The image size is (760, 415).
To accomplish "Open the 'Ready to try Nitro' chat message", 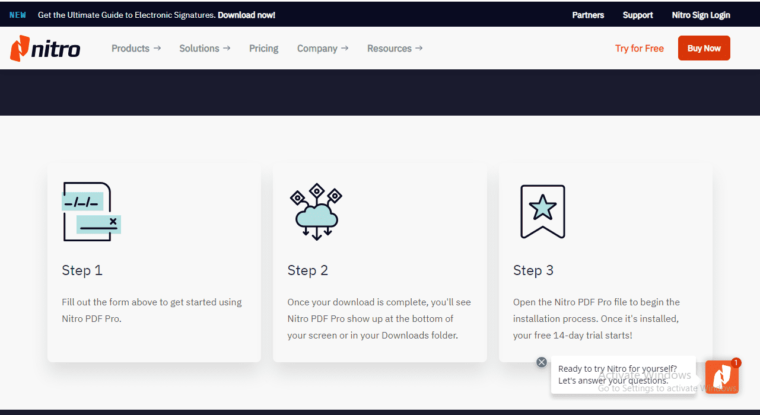I will (623, 375).
